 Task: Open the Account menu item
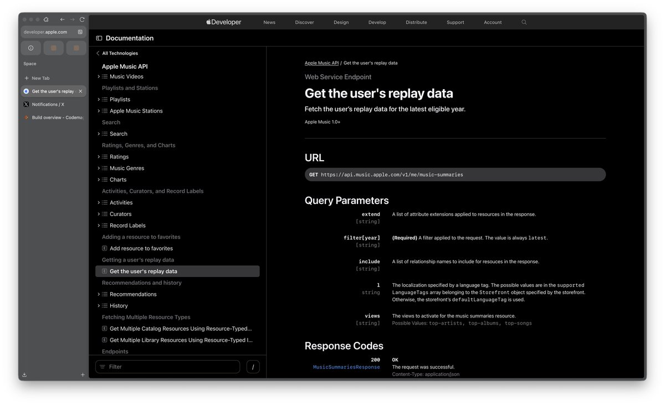coord(493,23)
